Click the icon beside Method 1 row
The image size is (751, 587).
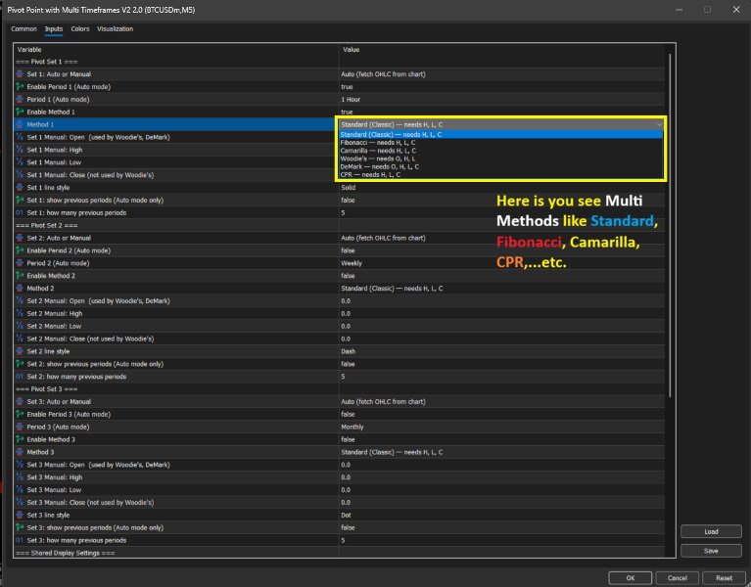20,124
